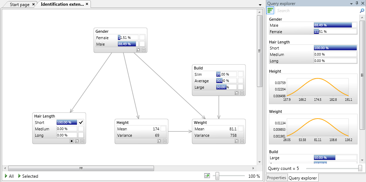This screenshot has height=182, width=366.
Task: Select the Medium row in Query explorer Hair Length
Action: [313, 54]
